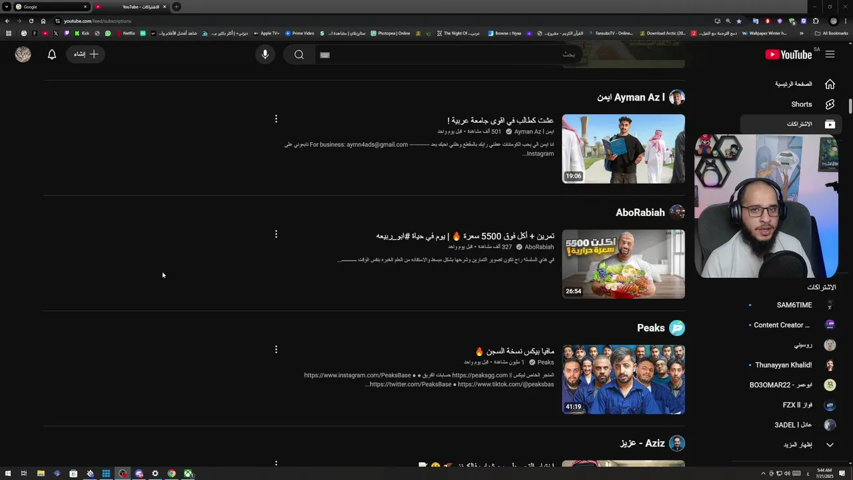Screen dimensions: 853x480
Task: Open video title تمرين + أكل فوق 5500 سعرة
Action: (x=465, y=236)
